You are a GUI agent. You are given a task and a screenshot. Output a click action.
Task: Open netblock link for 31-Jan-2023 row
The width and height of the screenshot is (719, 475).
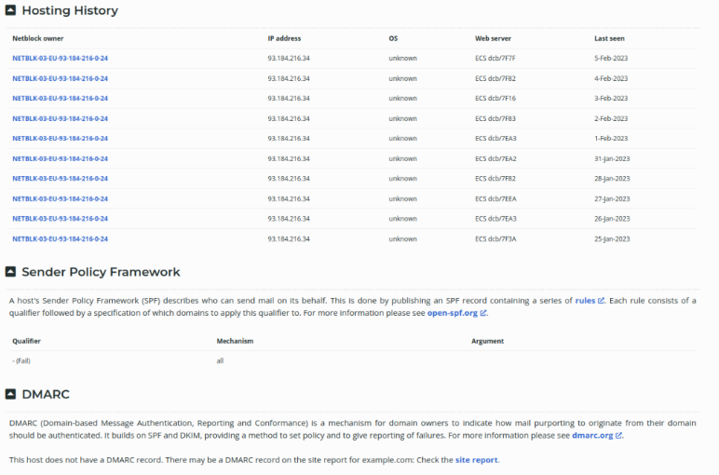click(x=60, y=158)
